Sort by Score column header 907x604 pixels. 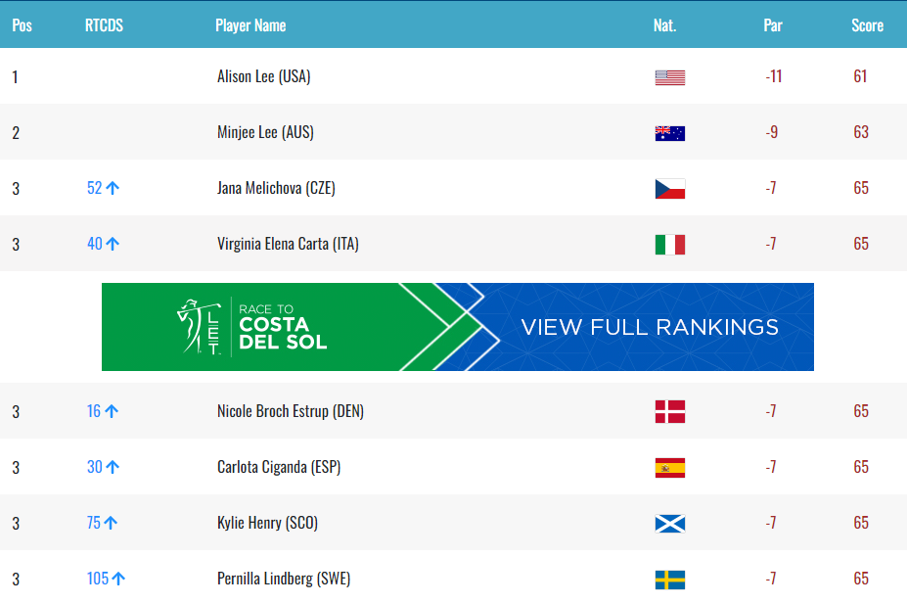pos(867,25)
